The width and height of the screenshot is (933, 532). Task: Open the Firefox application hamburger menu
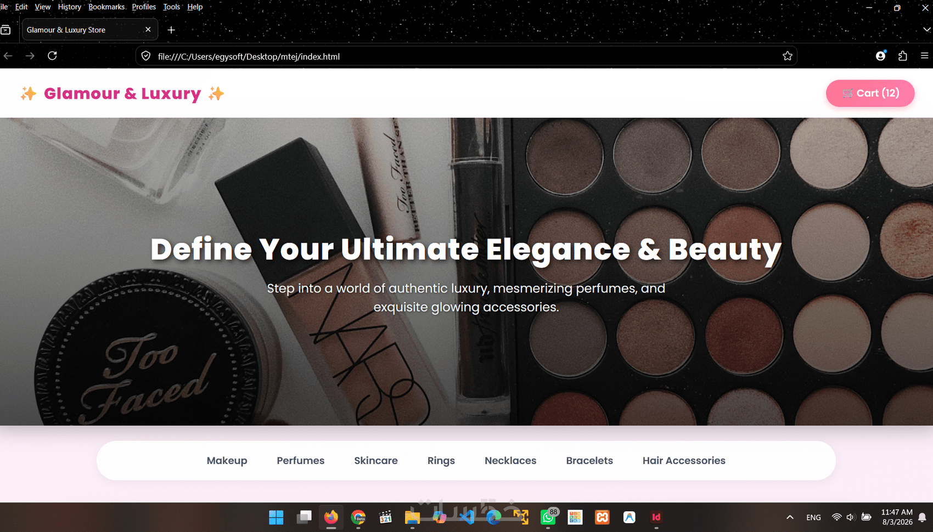point(925,56)
